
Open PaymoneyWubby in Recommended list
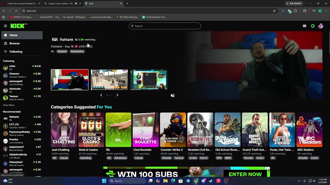(22, 133)
